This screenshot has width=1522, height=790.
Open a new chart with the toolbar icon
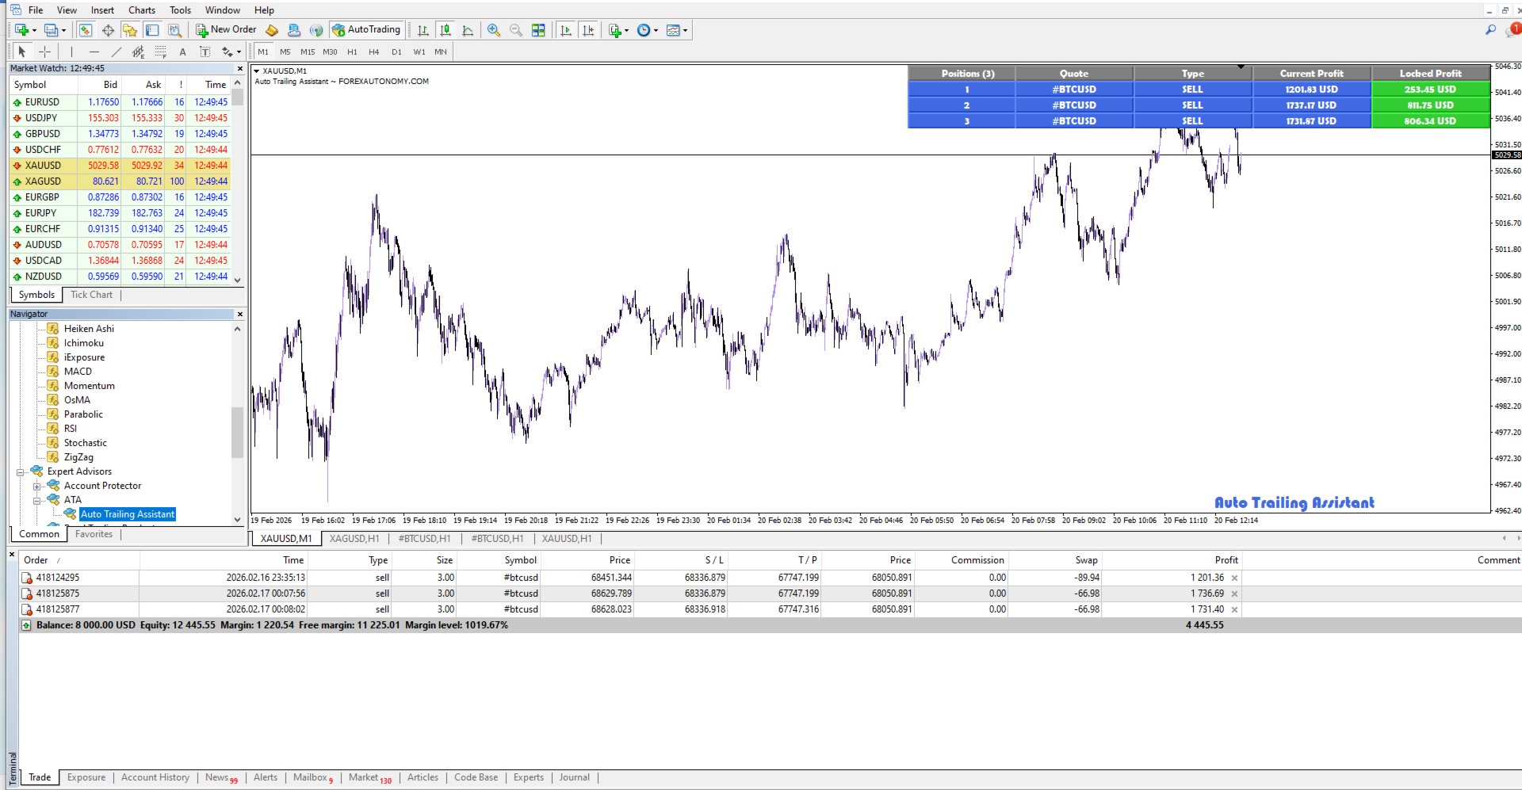point(21,30)
